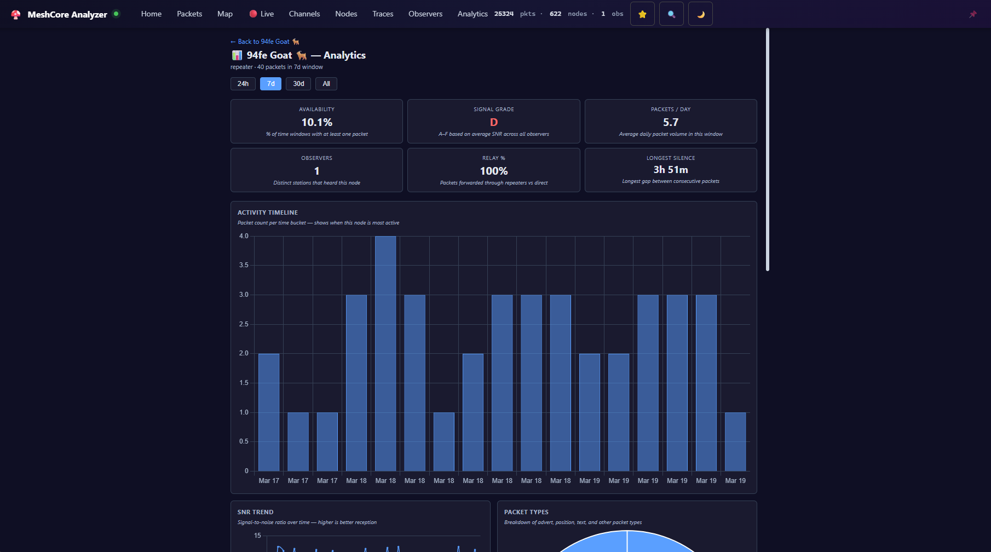991x552 pixels.
Task: Click the tallest Mar 18 activity bar
Action: click(385, 356)
